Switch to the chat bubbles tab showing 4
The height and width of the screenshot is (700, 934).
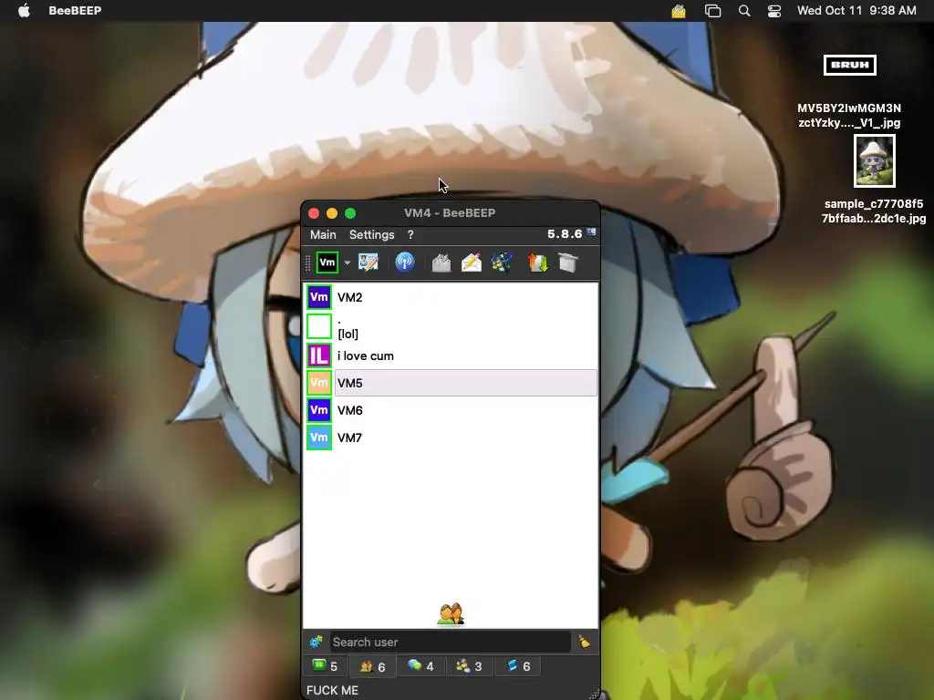coord(420,666)
